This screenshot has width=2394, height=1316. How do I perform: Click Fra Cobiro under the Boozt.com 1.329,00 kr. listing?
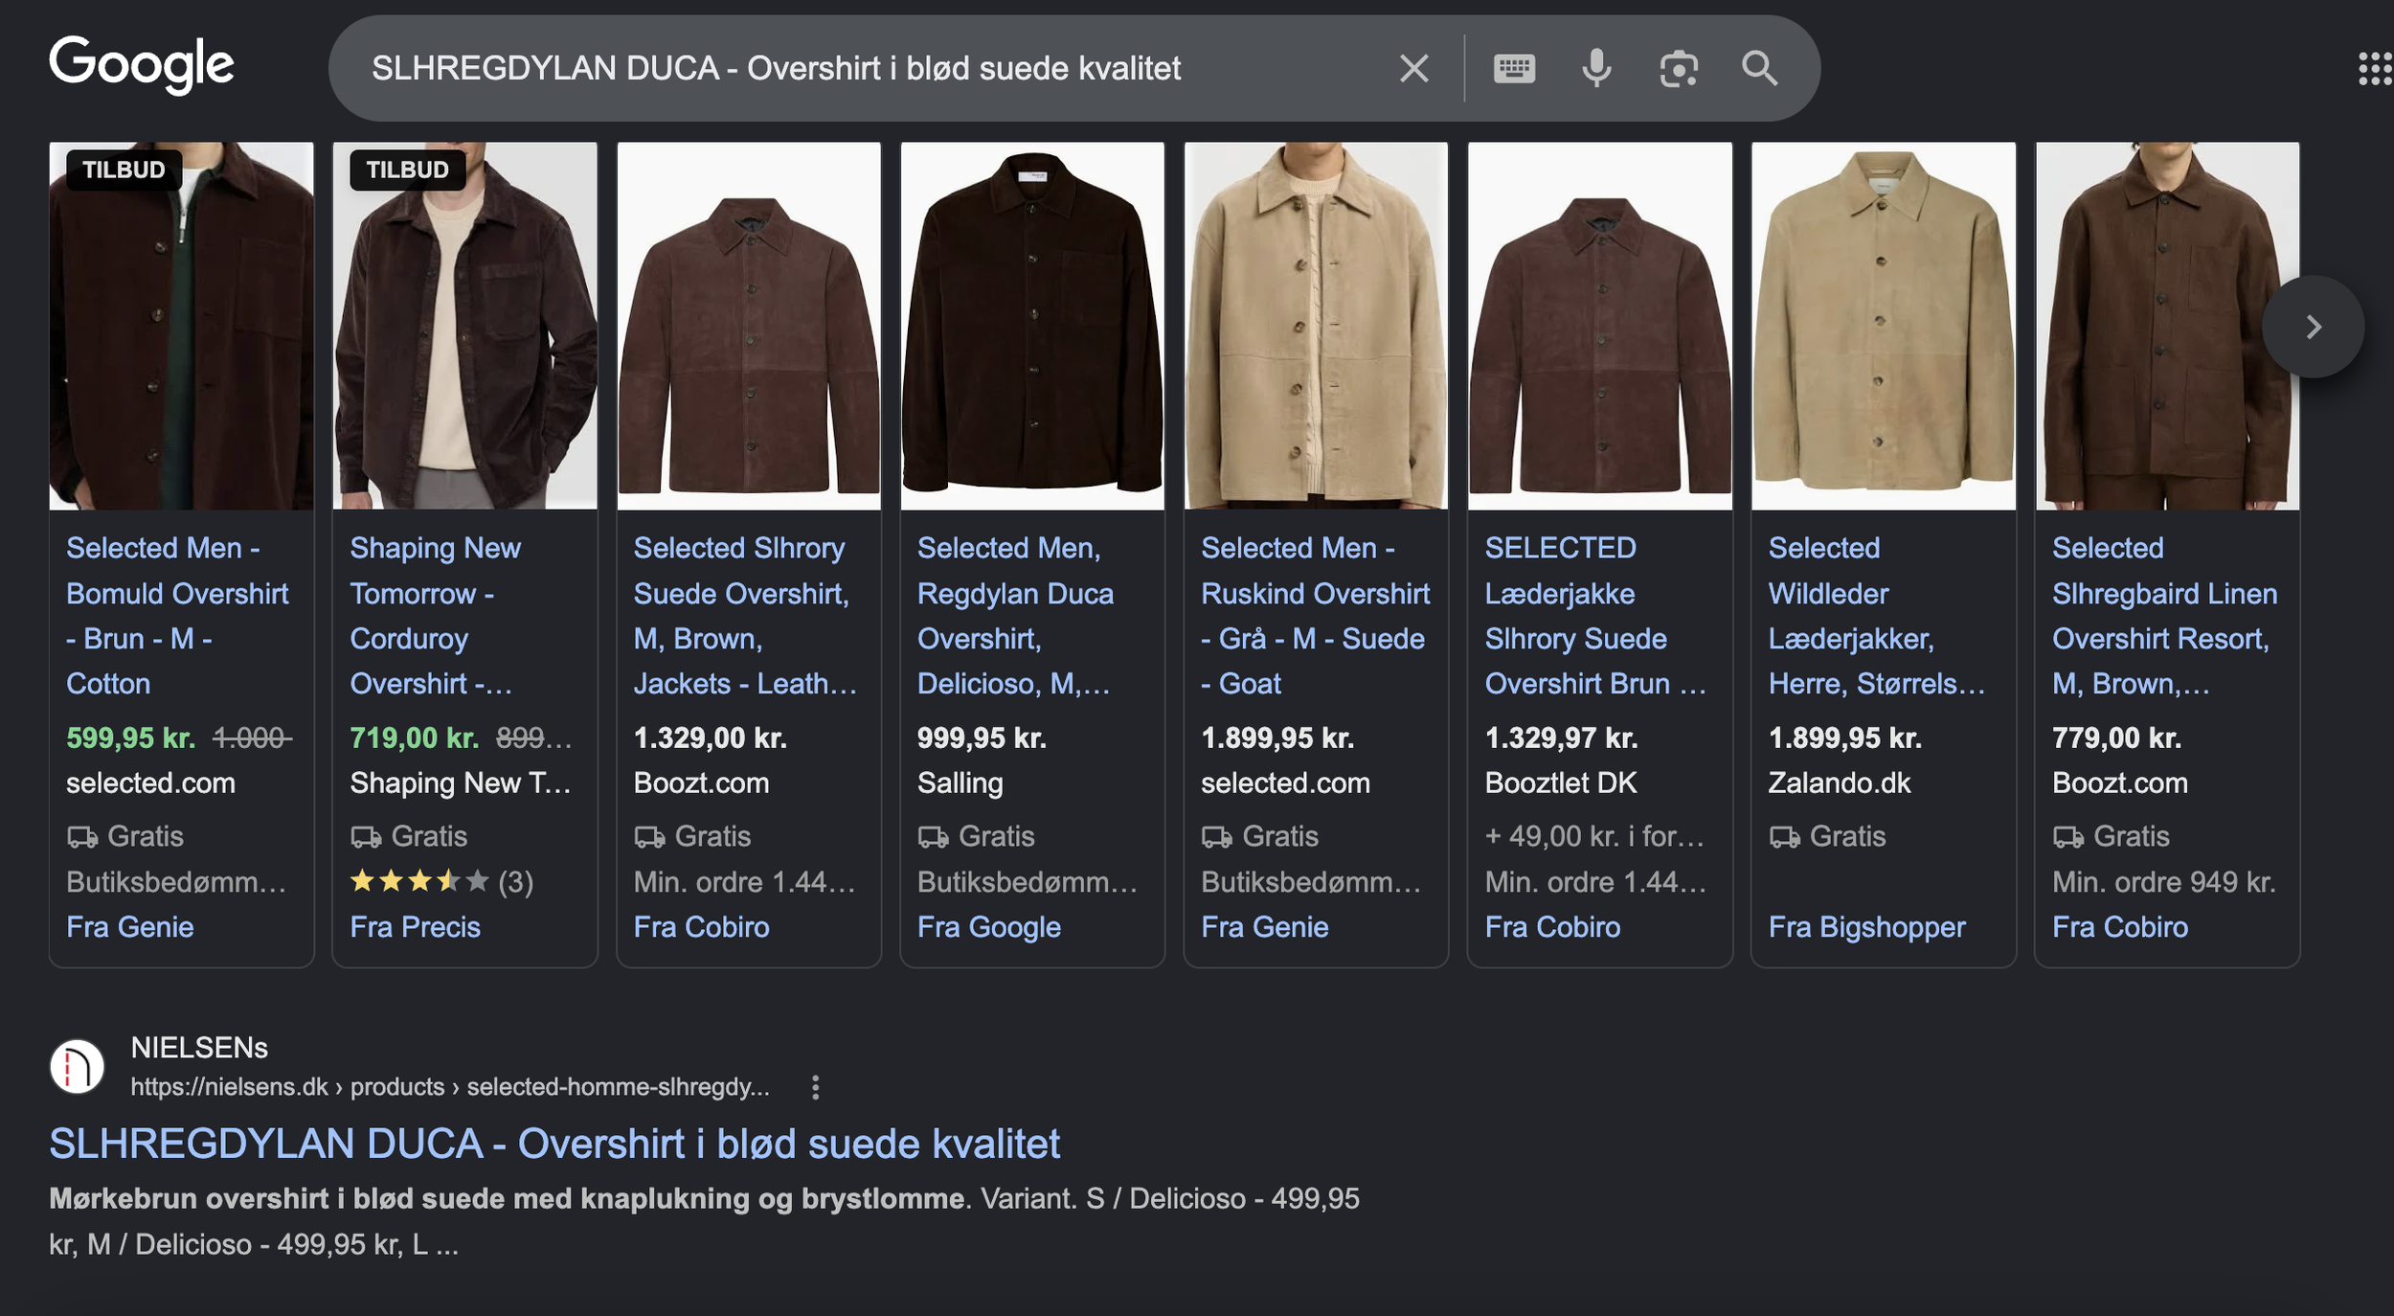point(701,927)
